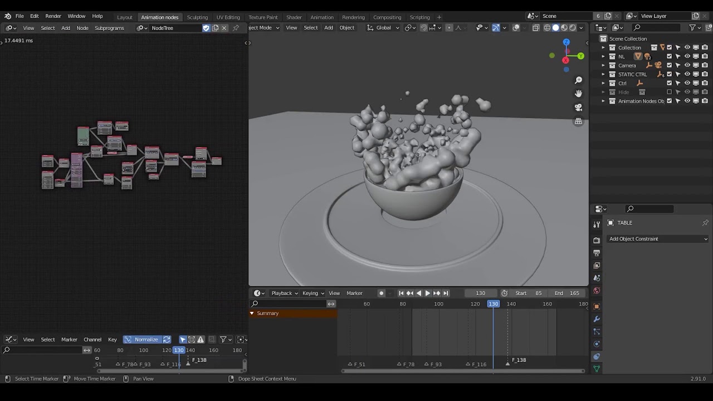Image resolution: width=713 pixels, height=401 pixels.
Task: Open the Playback dropdown in timeline
Action: click(285, 293)
